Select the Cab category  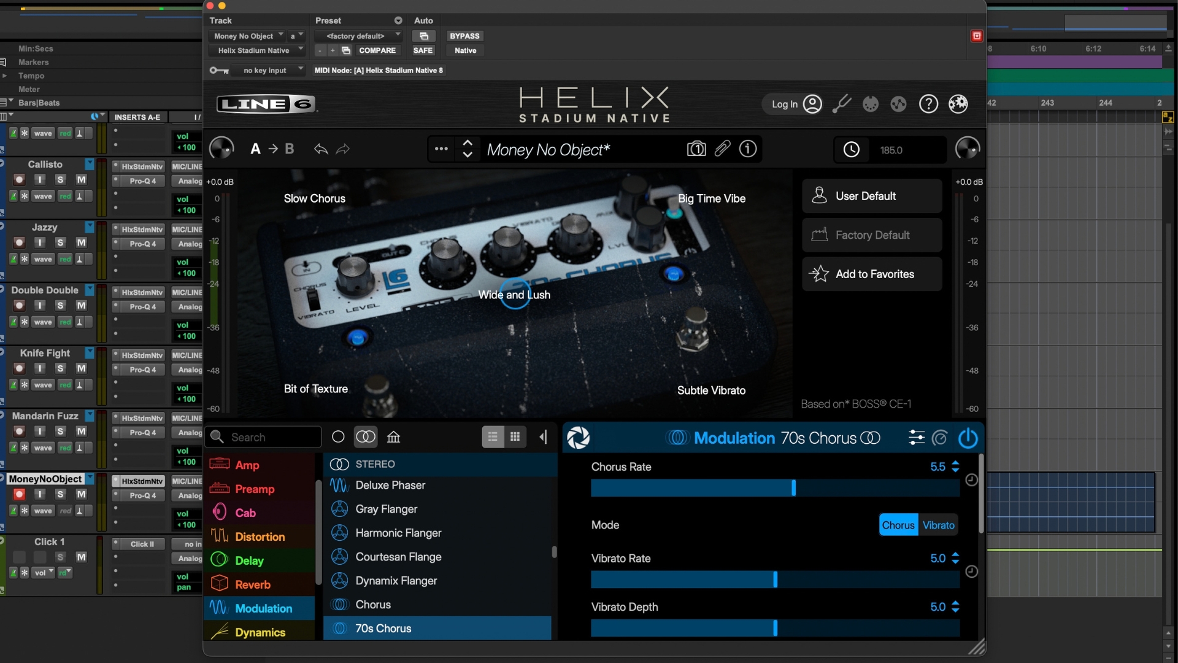[x=259, y=513]
